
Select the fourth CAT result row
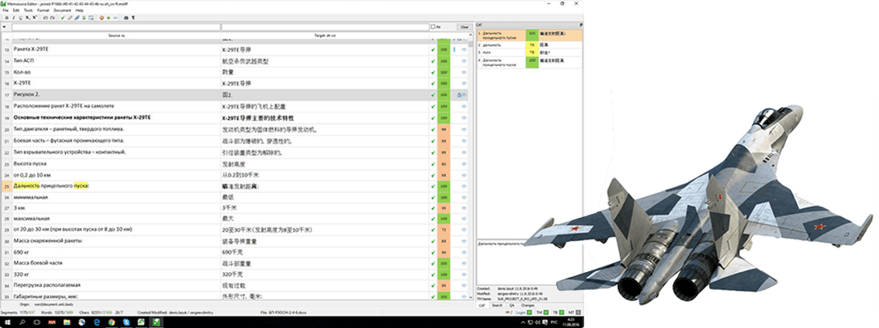click(x=529, y=62)
